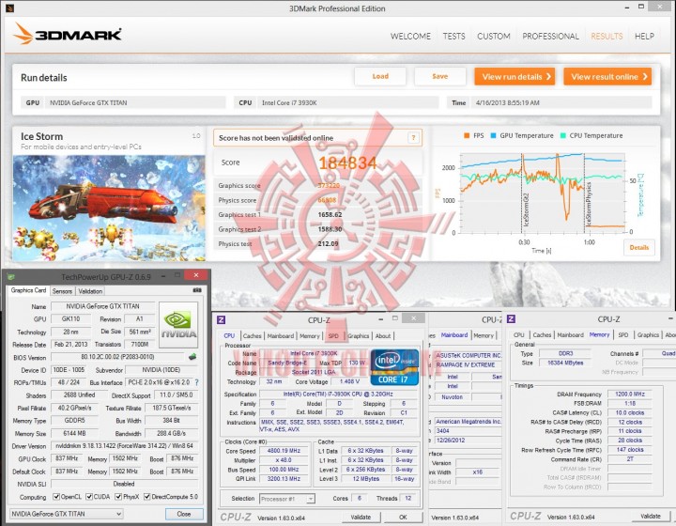Image resolution: width=676 pixels, height=526 pixels.
Task: Open the TESTS tab in 3DMark
Action: [x=454, y=37]
